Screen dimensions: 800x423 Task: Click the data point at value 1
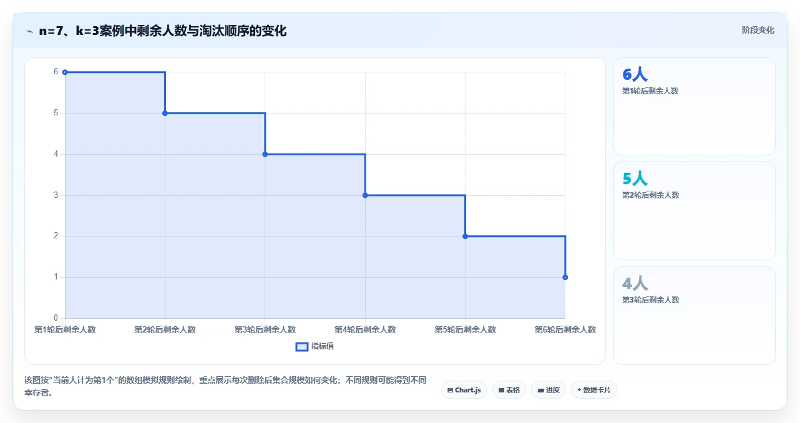[x=565, y=277]
